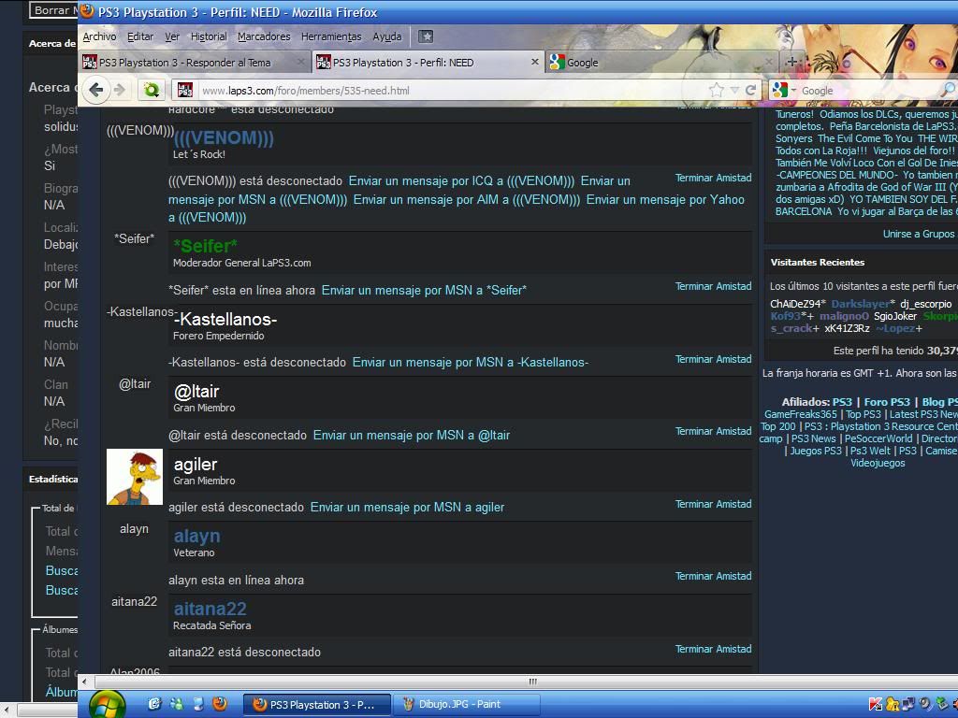The height and width of the screenshot is (718, 958).
Task: Click the horizontal scrollbar thumb
Action: [x=532, y=681]
